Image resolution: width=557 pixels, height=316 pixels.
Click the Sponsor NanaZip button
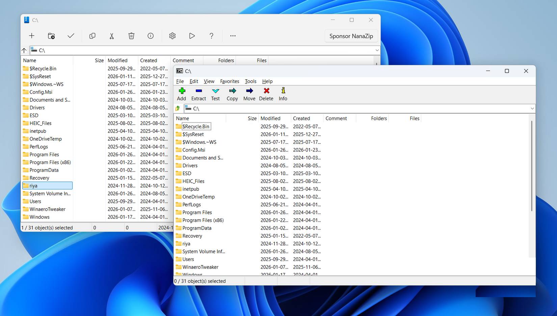tap(351, 36)
